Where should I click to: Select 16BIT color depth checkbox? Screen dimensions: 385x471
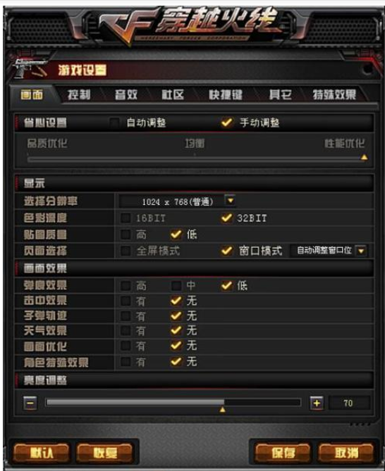[x=126, y=218]
